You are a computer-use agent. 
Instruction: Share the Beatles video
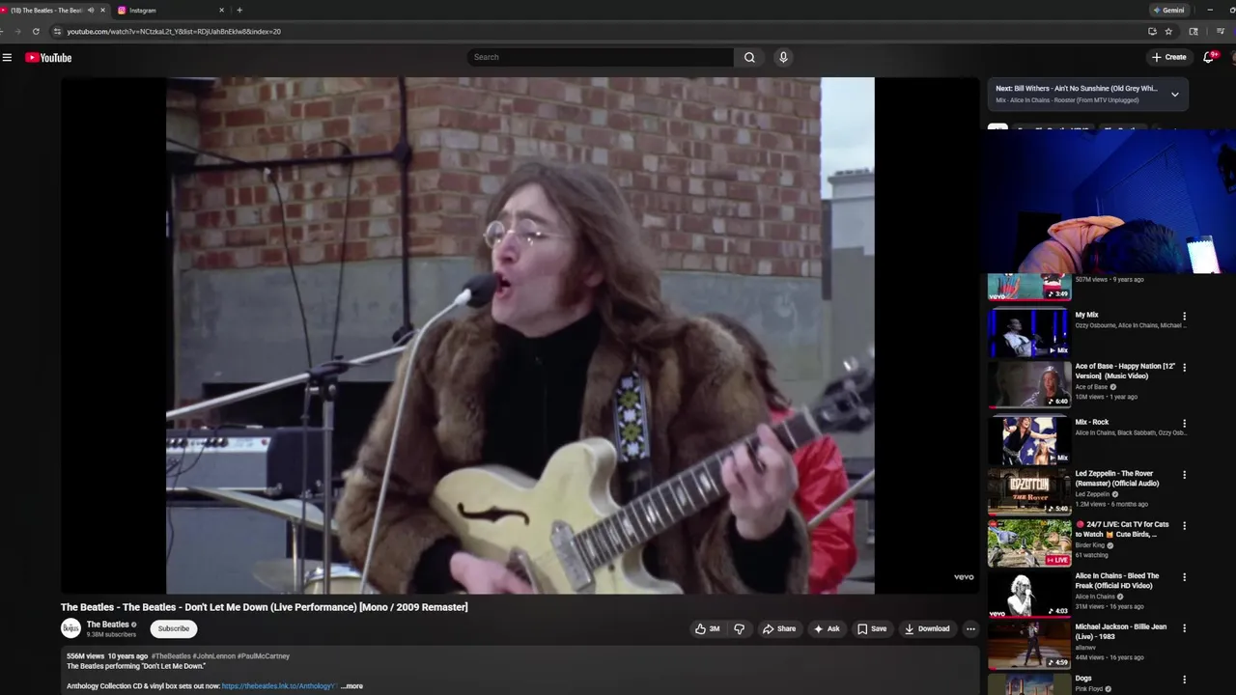click(x=779, y=628)
